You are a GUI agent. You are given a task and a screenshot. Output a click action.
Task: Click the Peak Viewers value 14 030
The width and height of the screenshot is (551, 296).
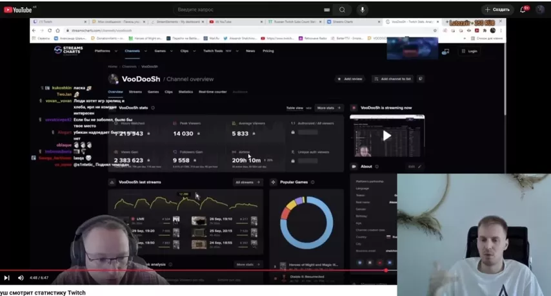[183, 133]
